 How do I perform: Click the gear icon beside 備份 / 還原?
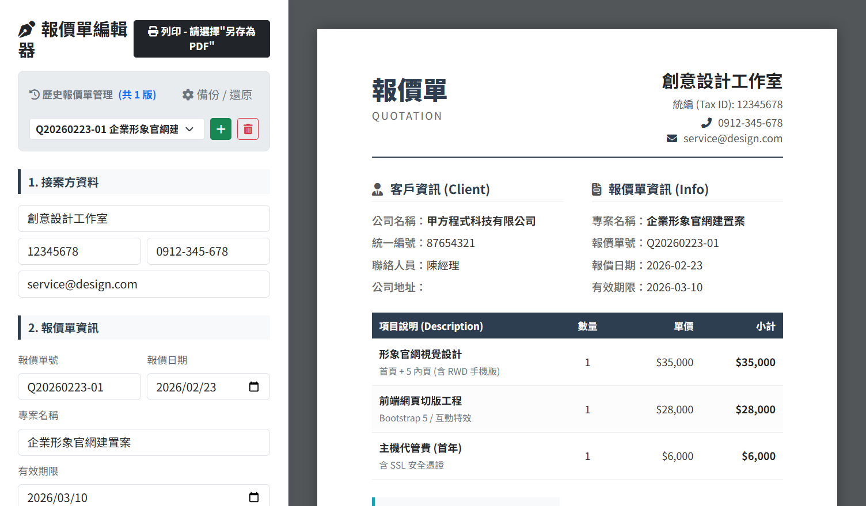(188, 95)
